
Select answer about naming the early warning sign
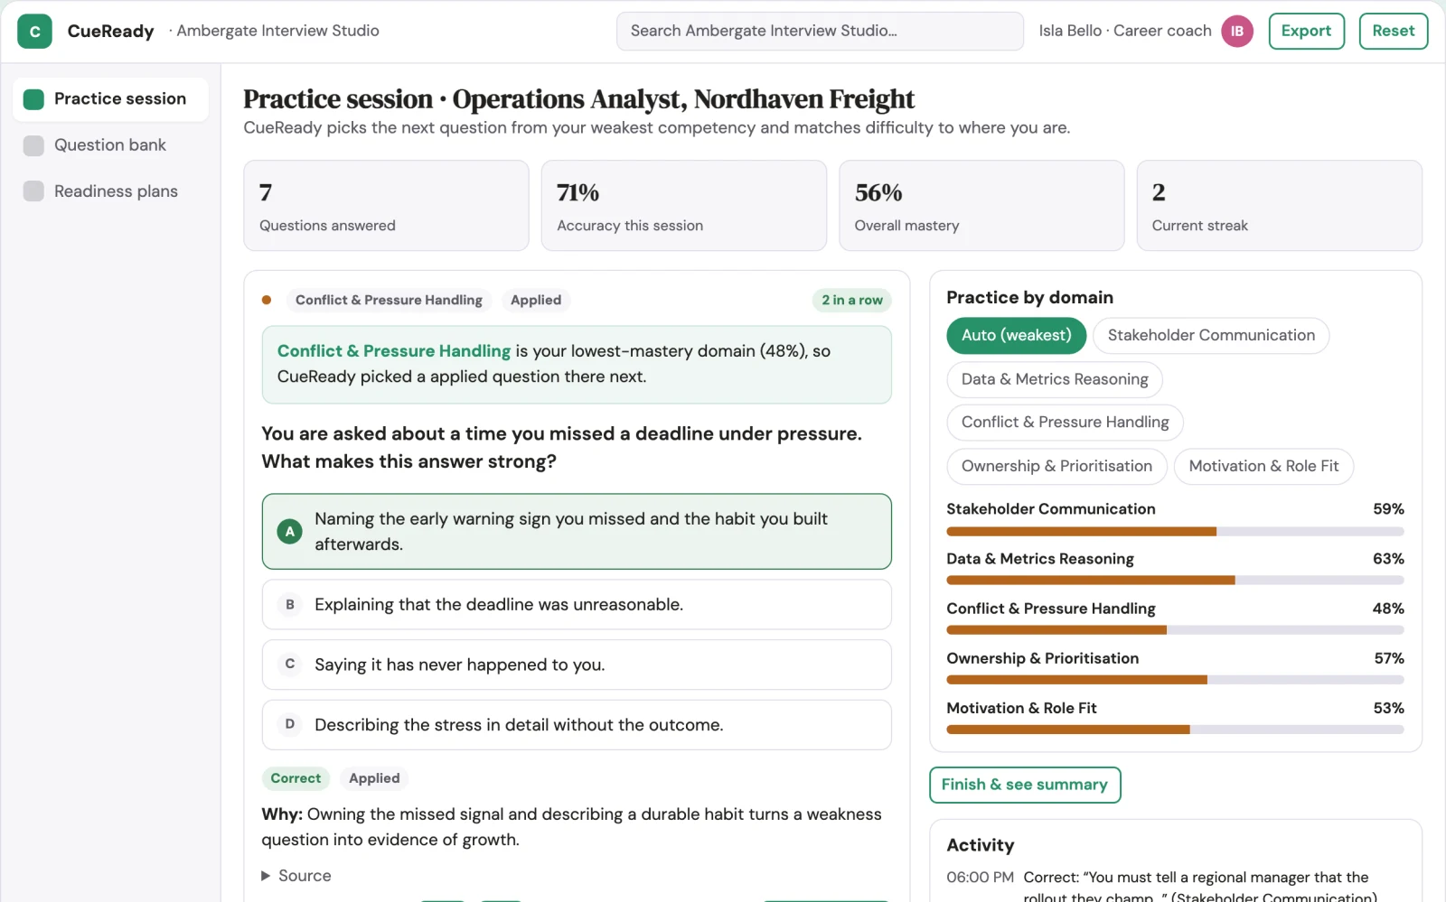coord(577,532)
